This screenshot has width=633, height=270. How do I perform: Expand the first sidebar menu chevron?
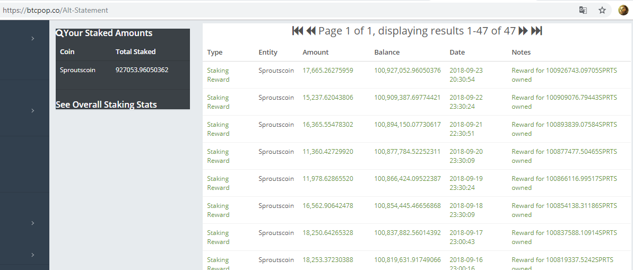(x=33, y=38)
